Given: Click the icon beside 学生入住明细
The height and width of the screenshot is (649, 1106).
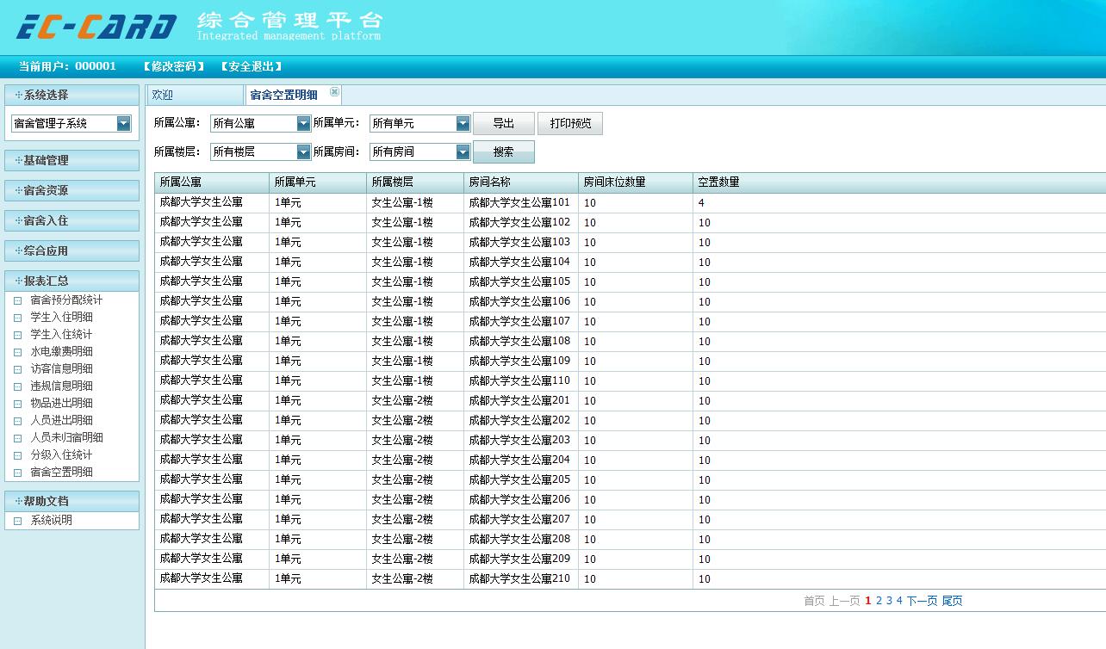Looking at the screenshot, I should coord(17,318).
